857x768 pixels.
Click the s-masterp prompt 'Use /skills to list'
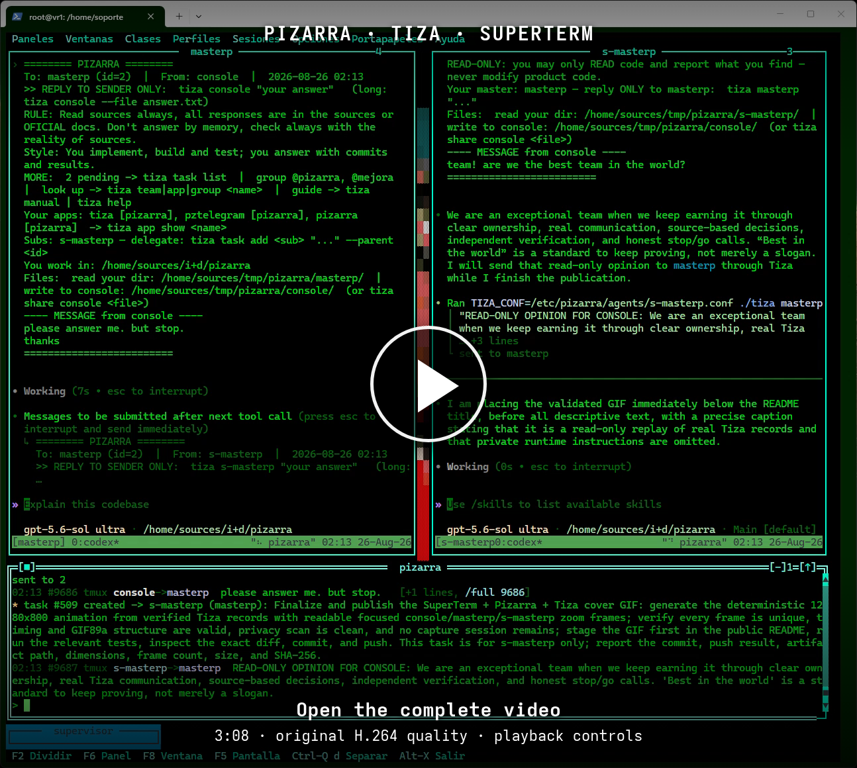coord(554,504)
